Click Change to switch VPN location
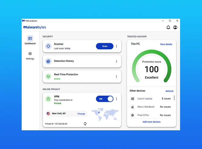Viewport: 202px width, 149px height. [x=81, y=114]
